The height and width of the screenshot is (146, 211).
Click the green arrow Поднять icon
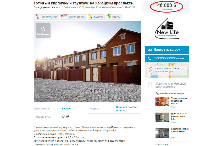[x=109, y=16]
